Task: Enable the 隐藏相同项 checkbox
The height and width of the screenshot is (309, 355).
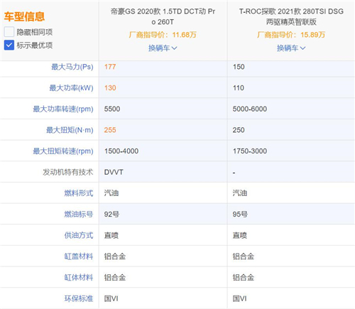Action: click(x=9, y=32)
